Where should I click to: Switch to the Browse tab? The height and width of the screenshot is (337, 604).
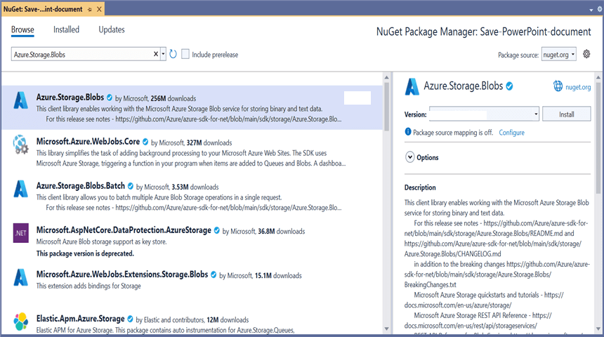22,29
